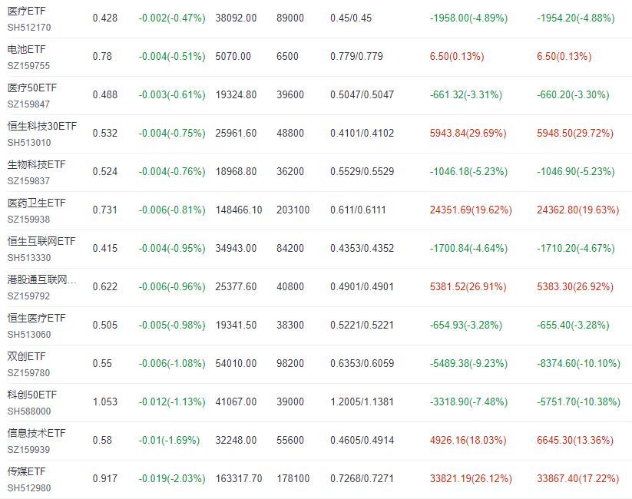Click cost value 0.4101/0.4102
632x499 pixels.
pyautogui.click(x=362, y=133)
